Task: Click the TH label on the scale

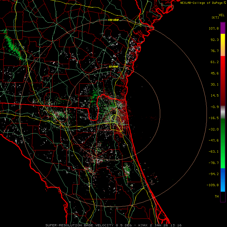Action: [217, 196]
